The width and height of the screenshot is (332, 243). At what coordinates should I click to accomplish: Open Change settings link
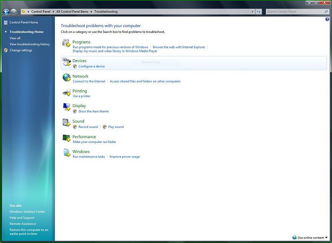click(x=21, y=50)
